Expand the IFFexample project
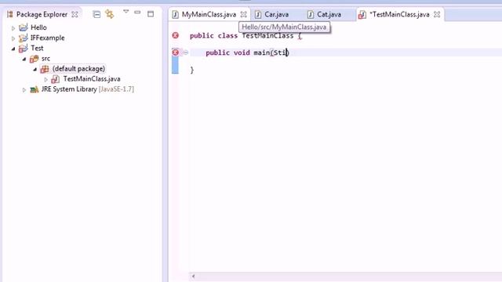Image resolution: width=502 pixels, height=282 pixels. (x=13, y=38)
